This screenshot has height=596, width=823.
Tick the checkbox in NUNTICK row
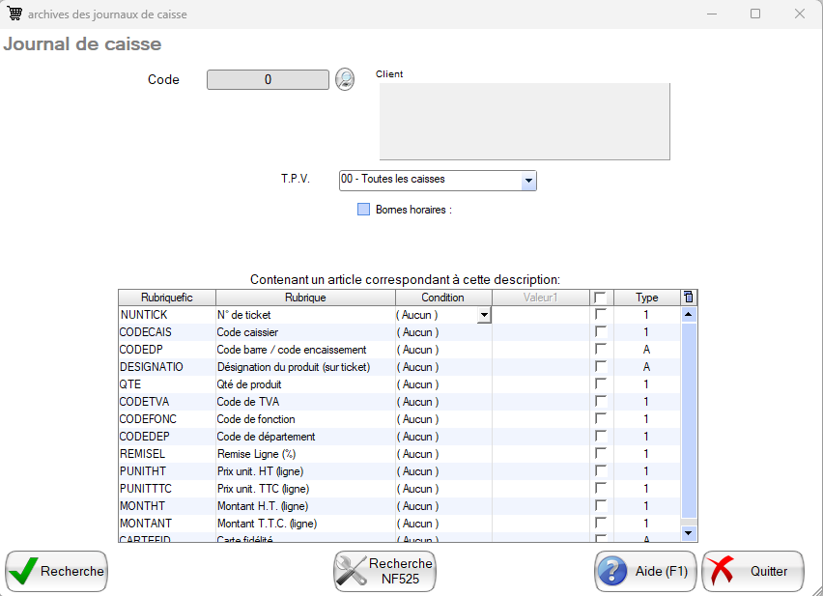[x=601, y=315]
